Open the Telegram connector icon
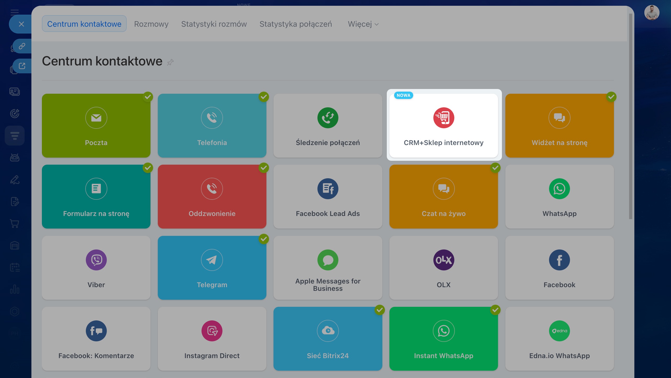Screen dimensions: 671x378 (212, 260)
